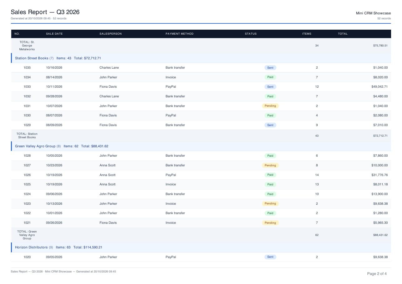402x284 pixels.
Task: Click the "PAYMENT METHOD" column header
Action: pos(180,34)
